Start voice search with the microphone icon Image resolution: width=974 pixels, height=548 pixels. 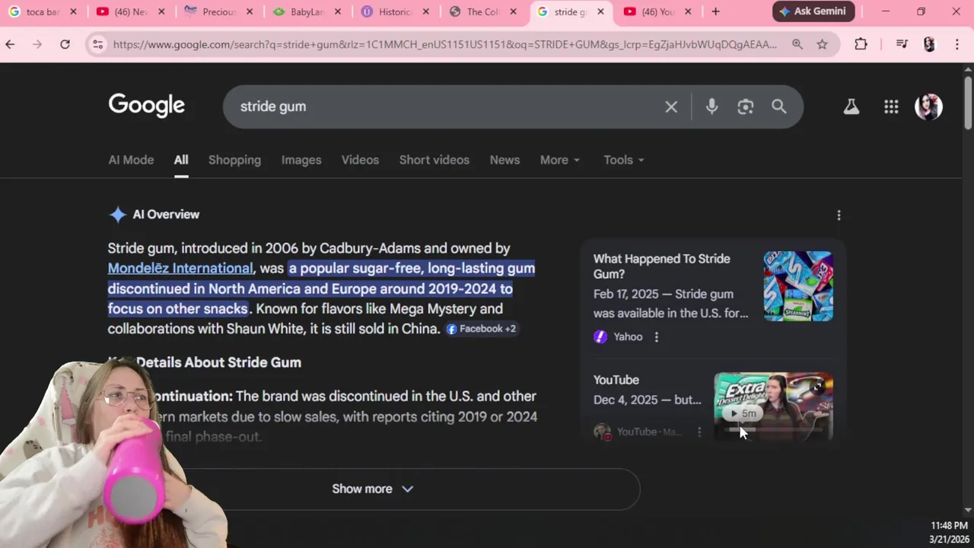click(x=711, y=107)
